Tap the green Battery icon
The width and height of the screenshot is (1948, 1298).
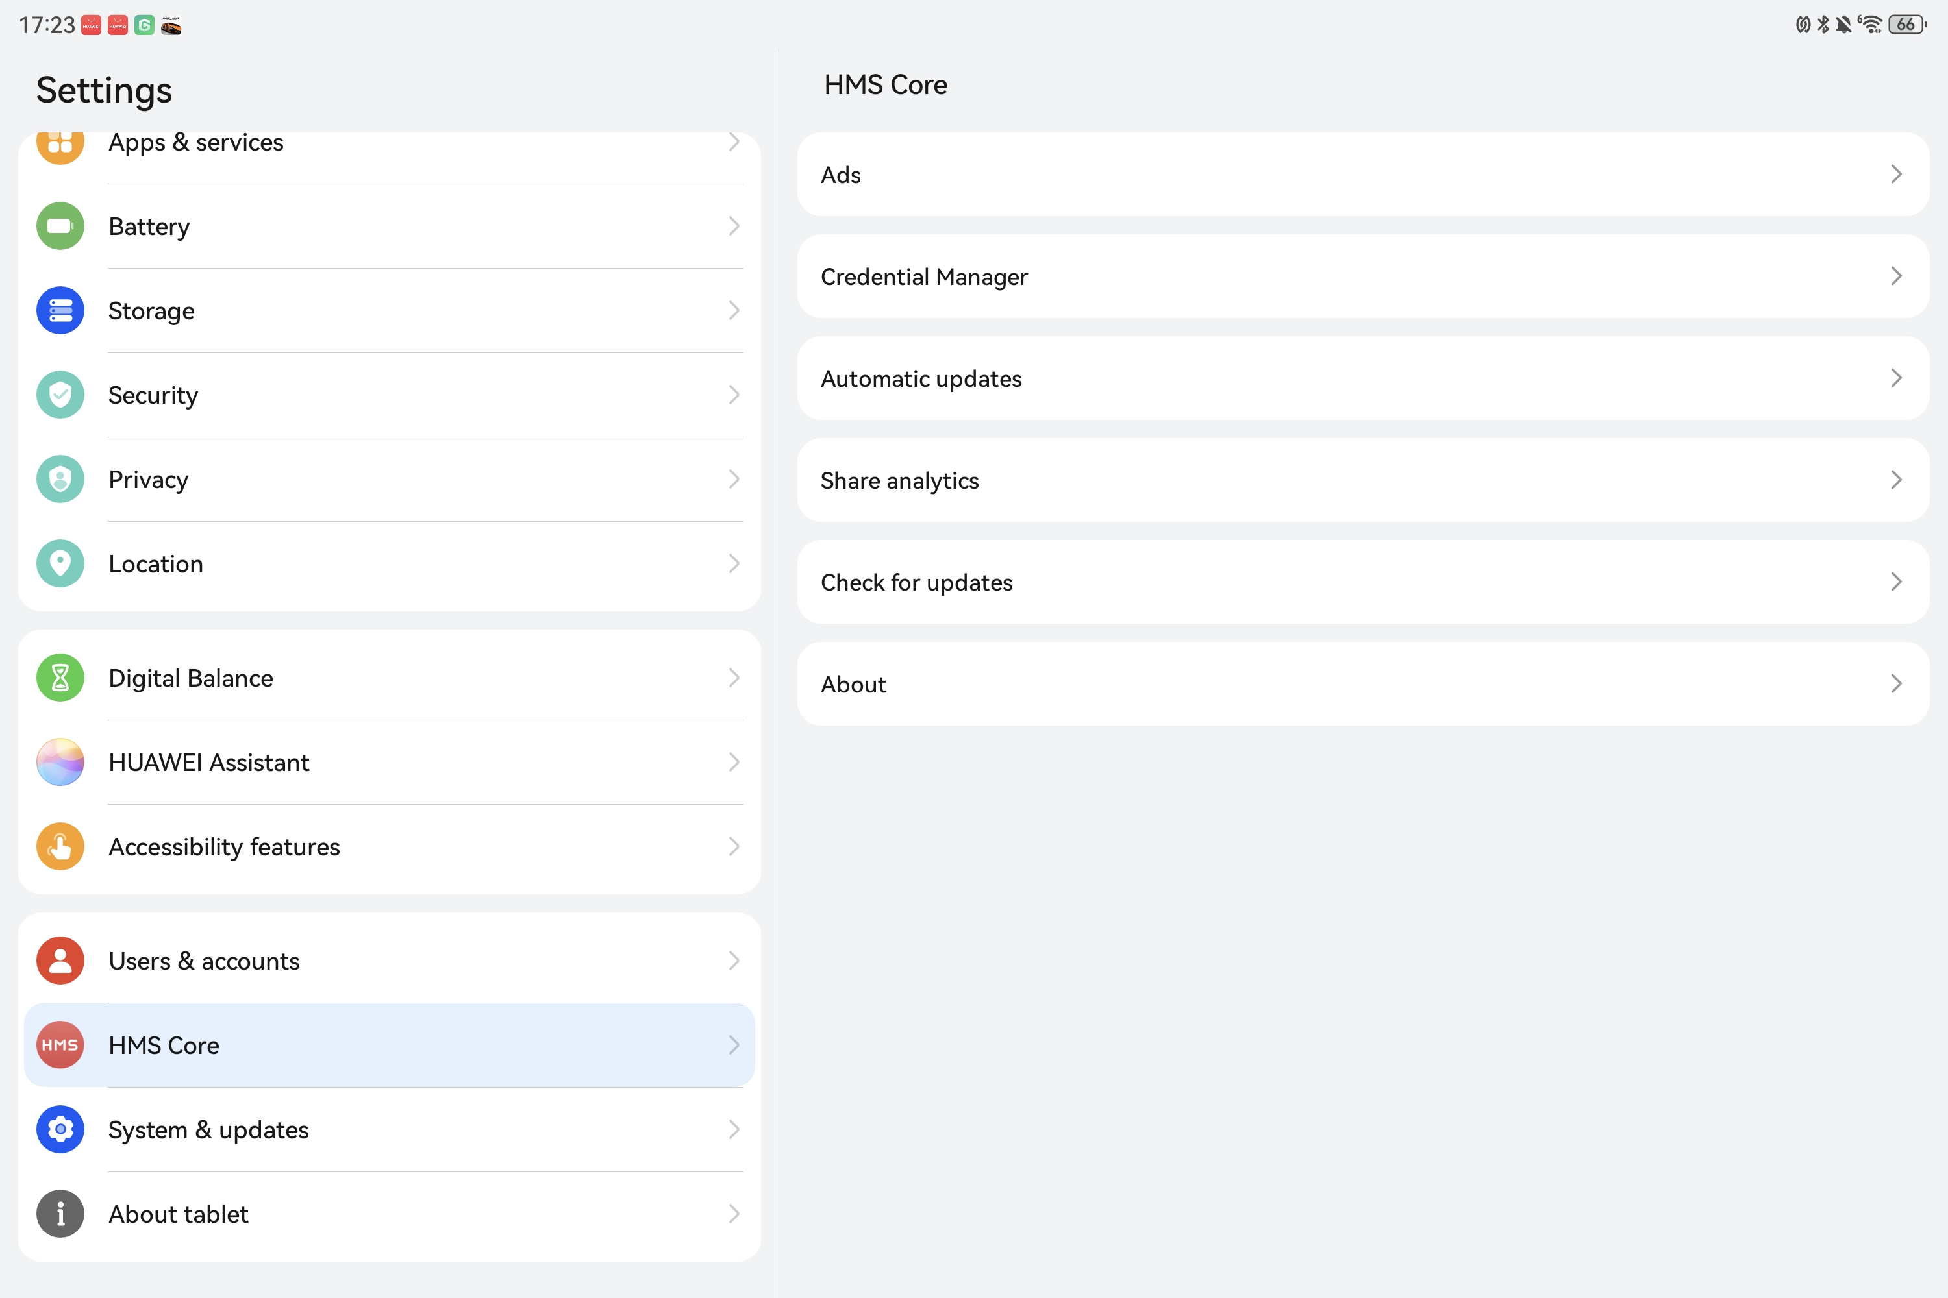pyautogui.click(x=60, y=226)
